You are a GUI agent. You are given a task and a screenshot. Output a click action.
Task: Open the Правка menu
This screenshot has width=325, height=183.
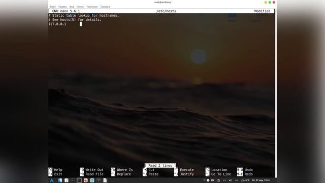[62, 7]
